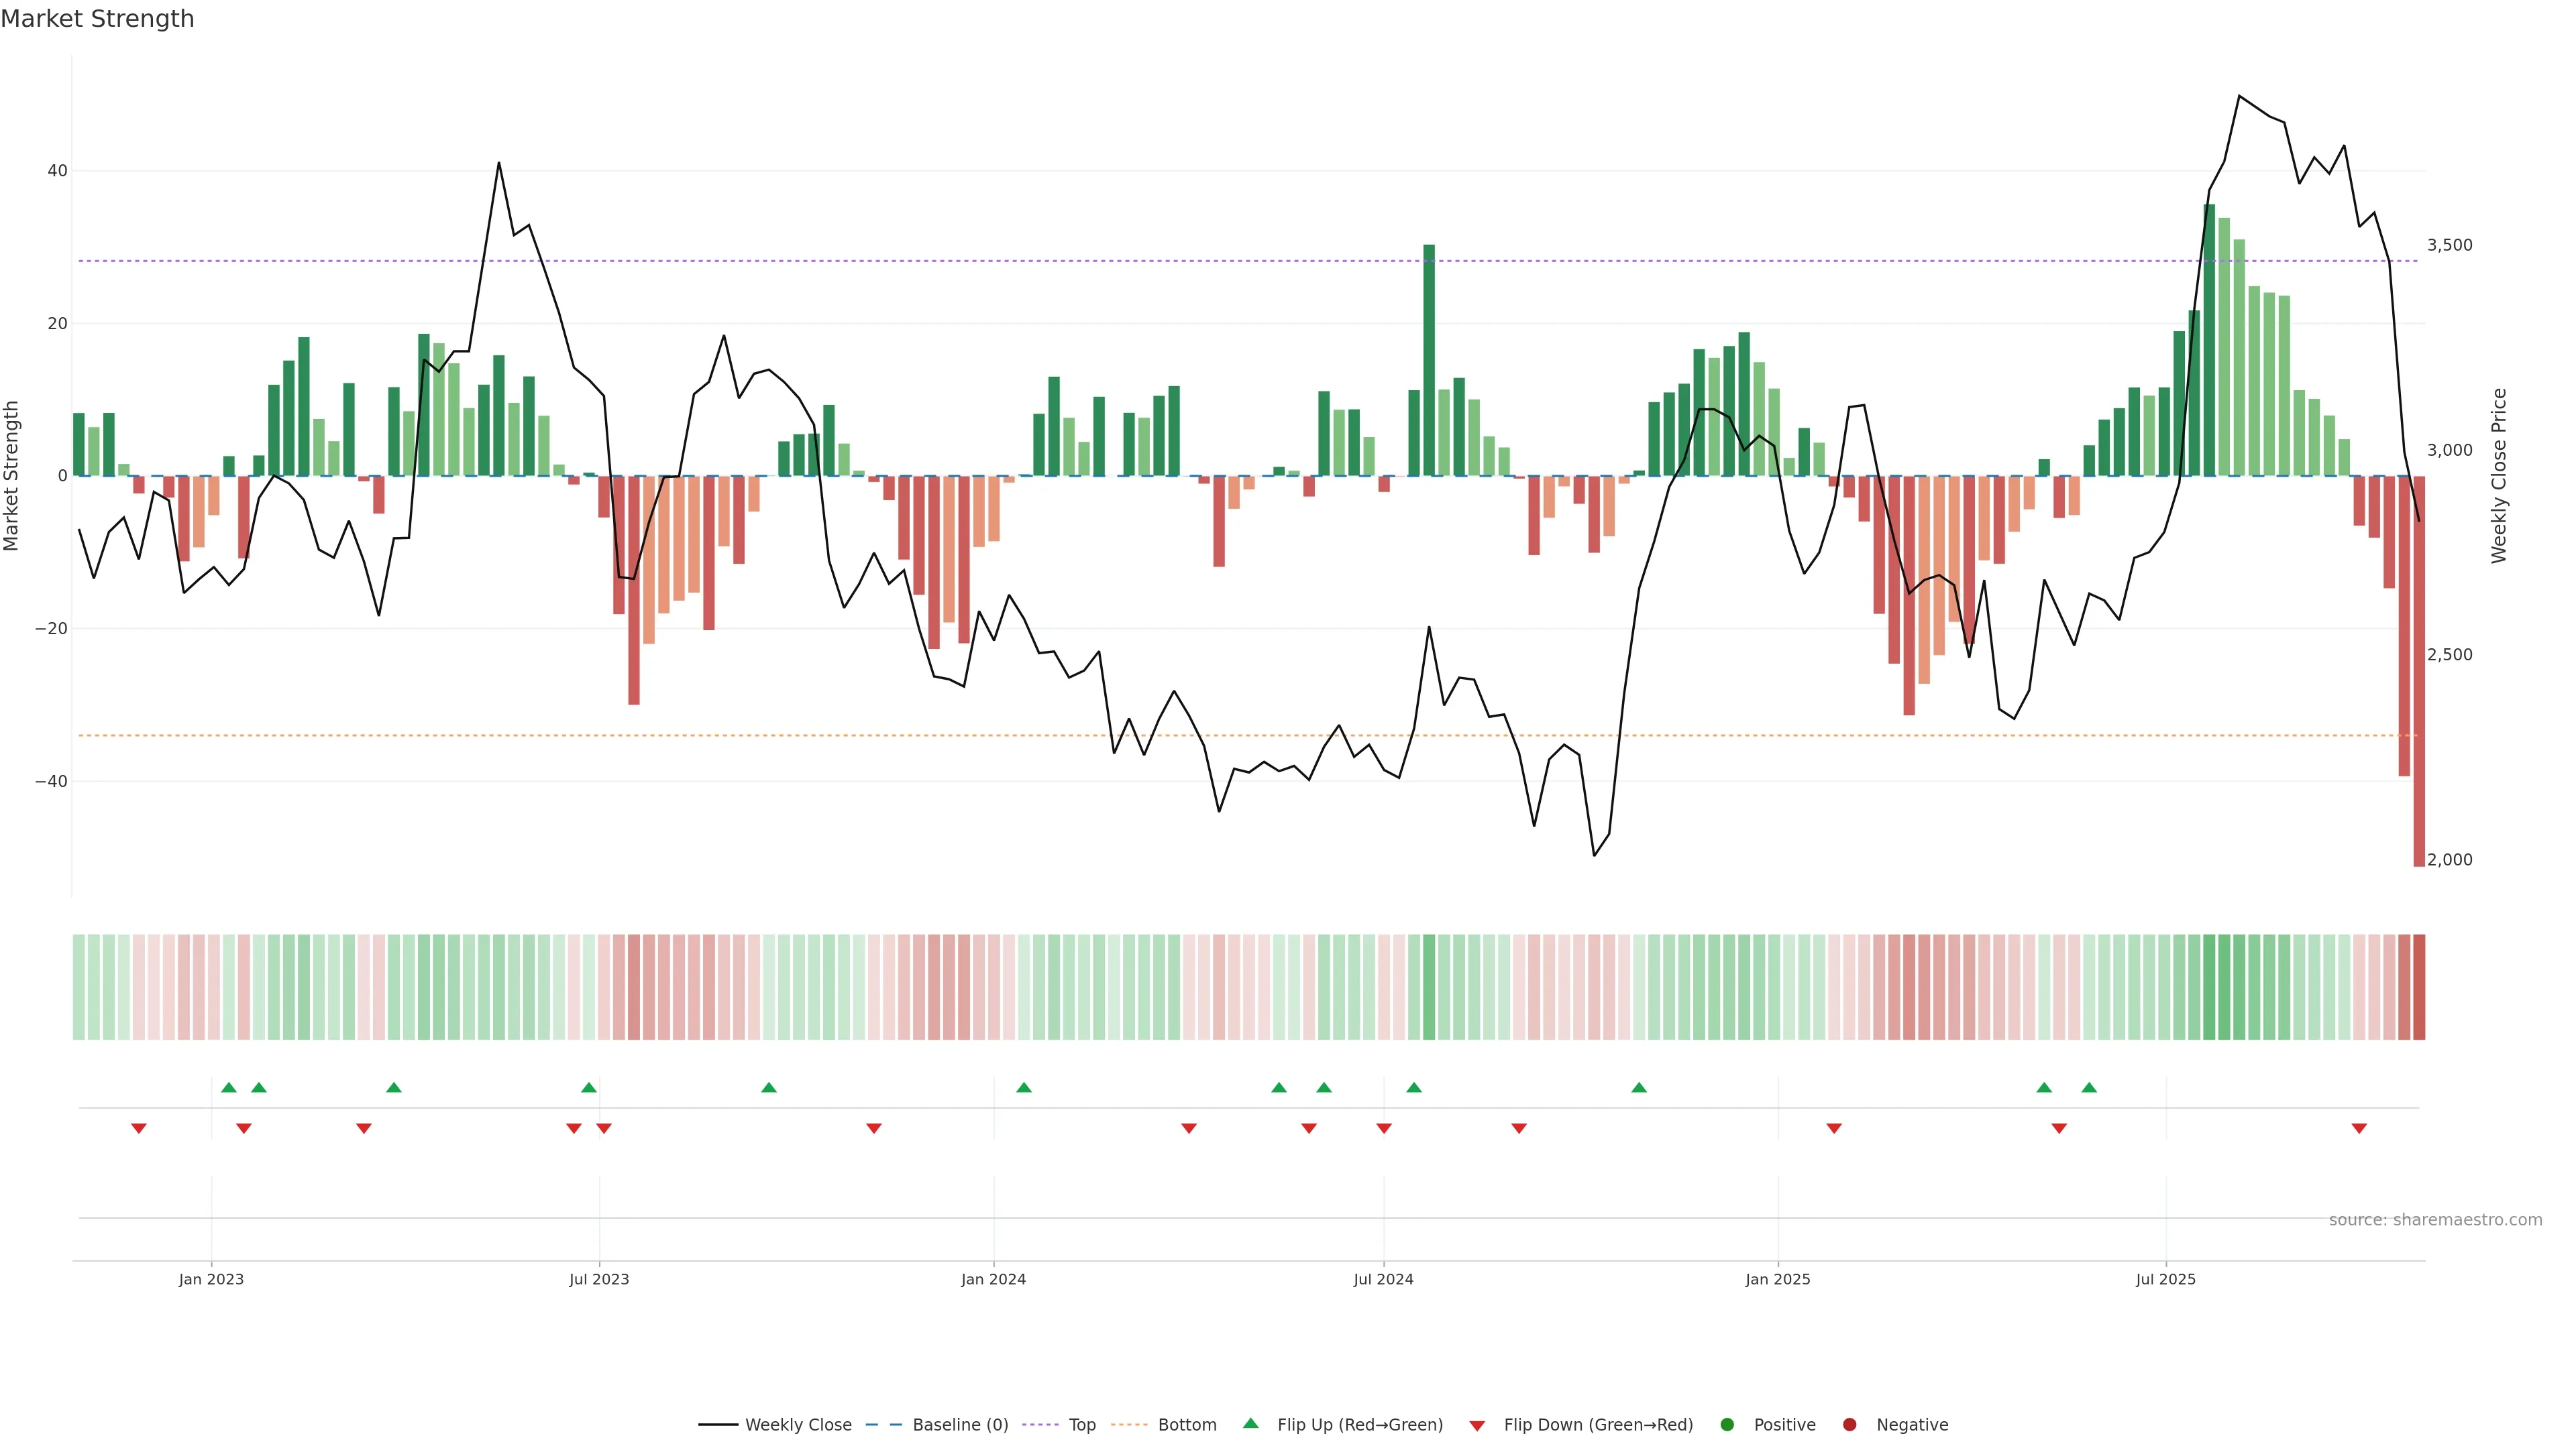Click red circle icon beside Negative legend

coord(1849,1425)
